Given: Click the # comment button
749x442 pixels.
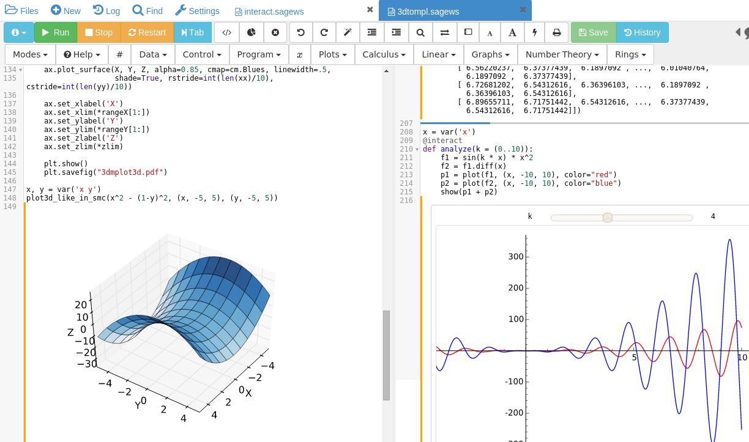Looking at the screenshot, I should tap(120, 54).
